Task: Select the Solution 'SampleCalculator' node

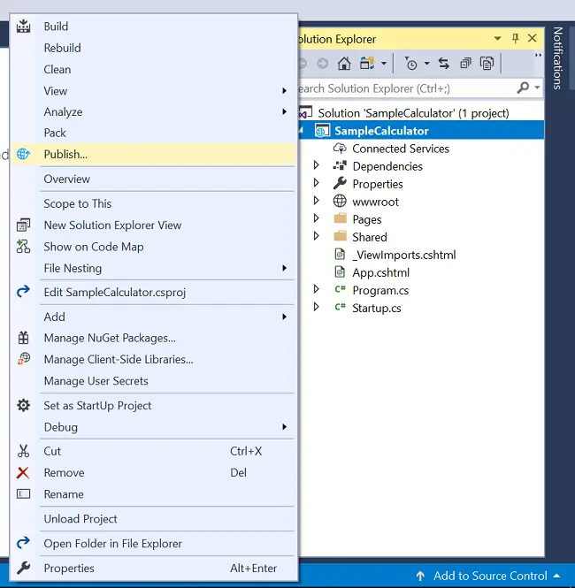Action: 413,113
